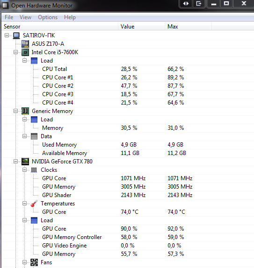Collapse the Clocks group
The height and width of the screenshot is (268, 254).
click(x=24, y=170)
